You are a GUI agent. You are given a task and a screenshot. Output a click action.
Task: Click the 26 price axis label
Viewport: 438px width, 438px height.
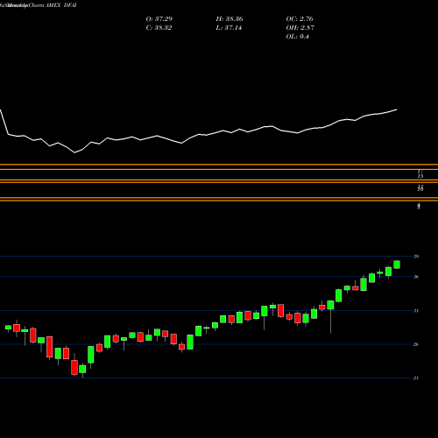[416, 344]
